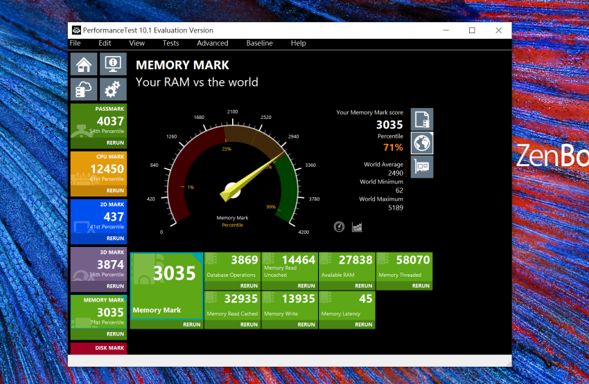Screen dimensions: 589x384
Task: Open the settings gears icon
Action: [x=113, y=89]
